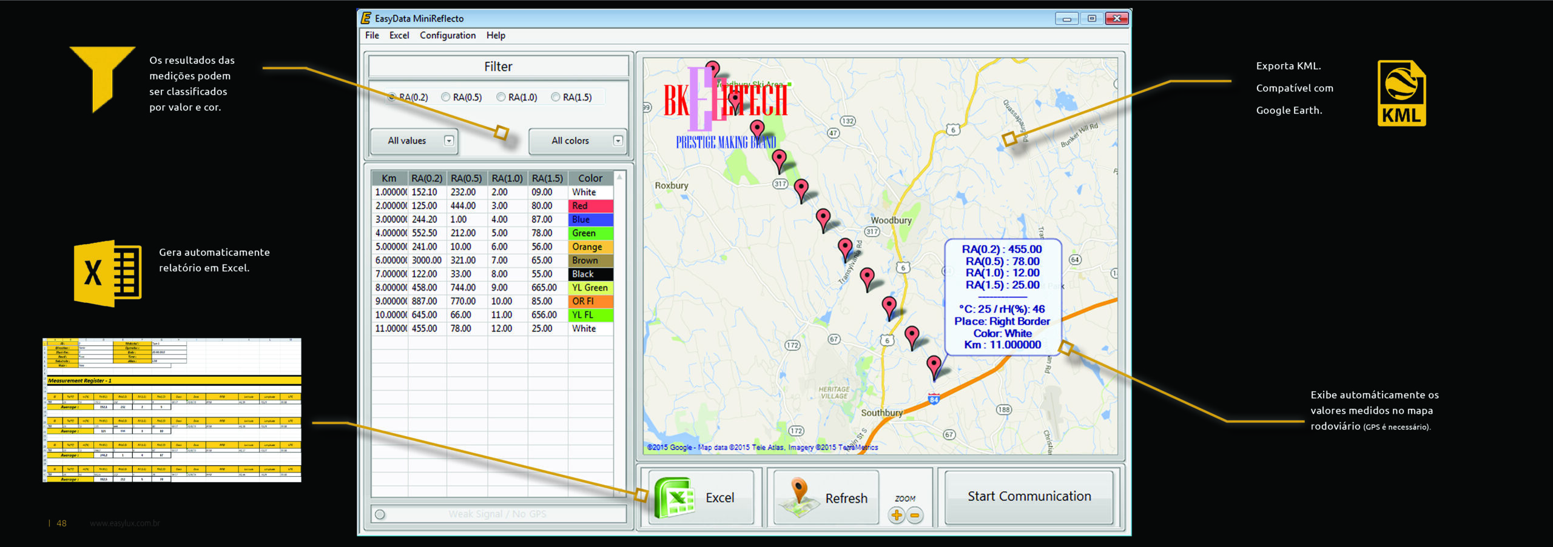The width and height of the screenshot is (1553, 547).
Task: Click the map marker nearest Southbury
Action: point(934,365)
